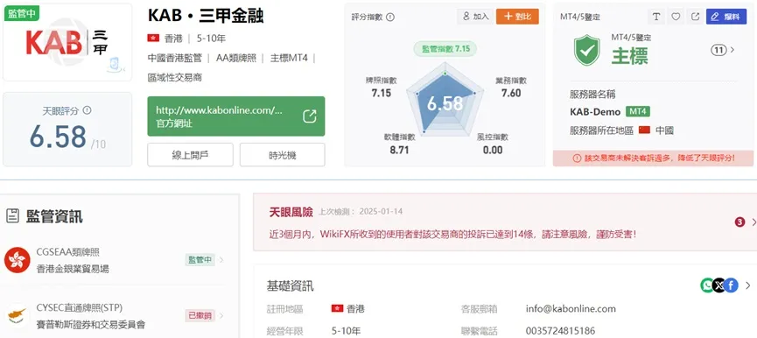Click the KAB 三甲 broker logo
Viewport: 757px width, 338px height.
pos(67,43)
